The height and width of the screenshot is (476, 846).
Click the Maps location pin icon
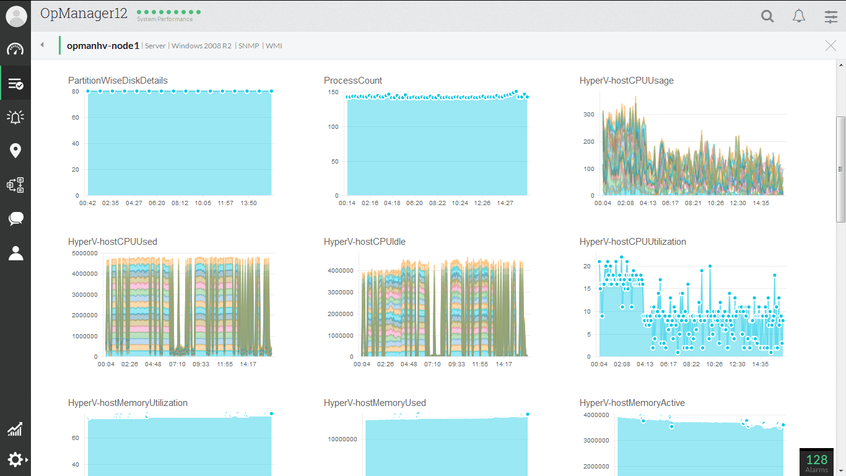point(15,151)
